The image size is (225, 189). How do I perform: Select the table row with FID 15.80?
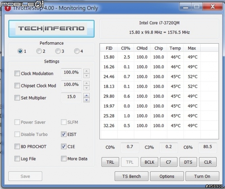(x=159, y=57)
